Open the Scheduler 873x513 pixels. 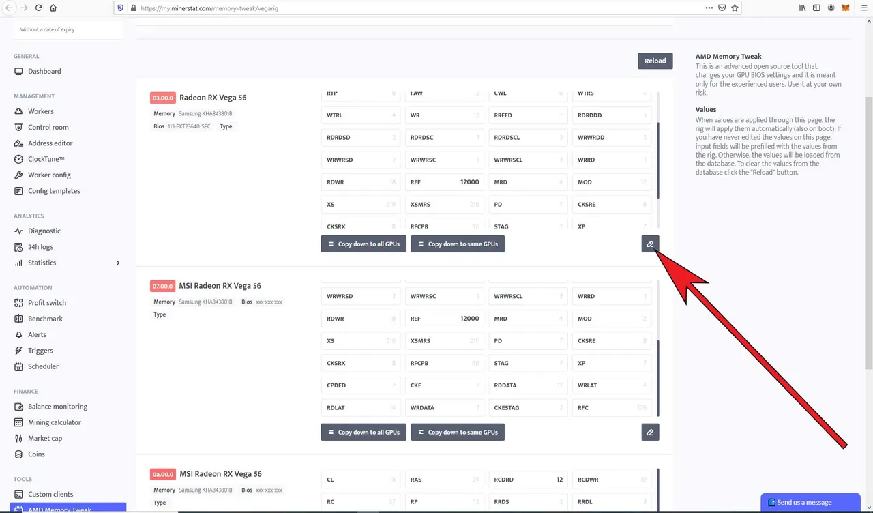tap(43, 367)
